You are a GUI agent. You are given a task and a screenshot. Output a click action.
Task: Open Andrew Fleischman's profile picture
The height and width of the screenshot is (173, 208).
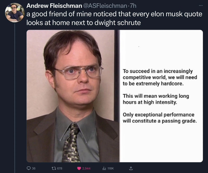[15, 12]
